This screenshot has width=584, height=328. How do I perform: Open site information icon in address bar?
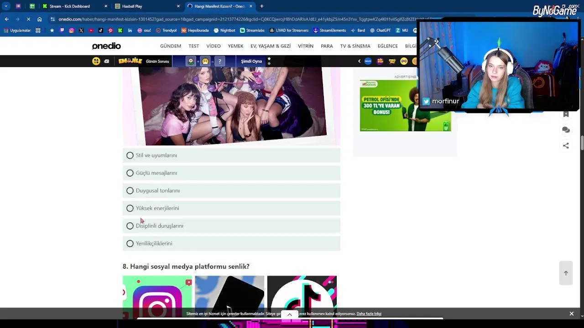53,19
